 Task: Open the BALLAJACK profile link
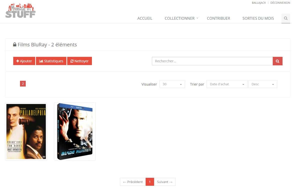point(259,3)
